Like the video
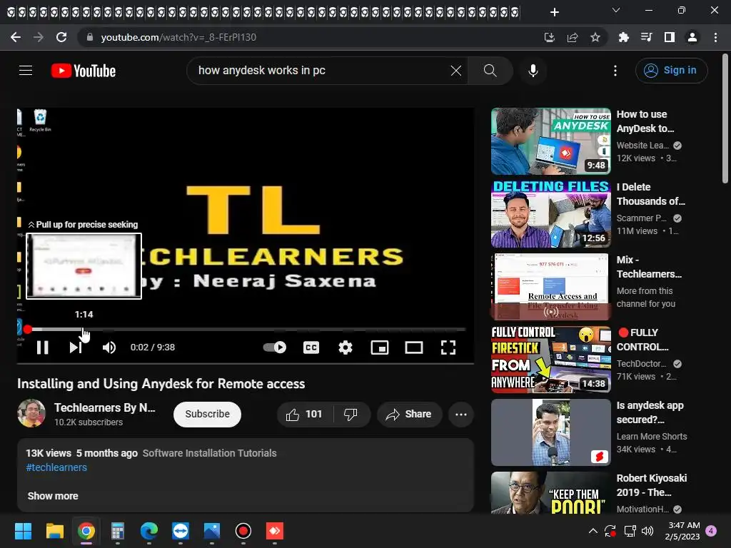The height and width of the screenshot is (548, 731). point(304,414)
